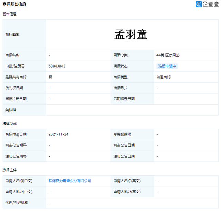Screen dimensions: 221x211
Task: Click the 普通商标 trademark type value
Action: coord(163,77)
